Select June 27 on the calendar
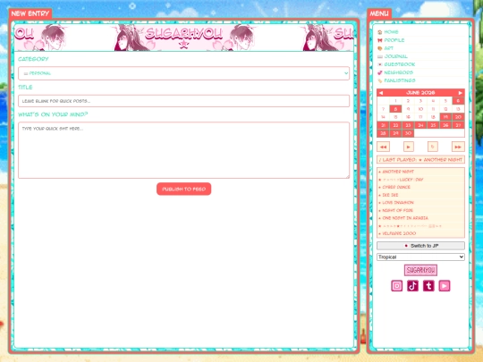The height and width of the screenshot is (362, 483). [458, 125]
